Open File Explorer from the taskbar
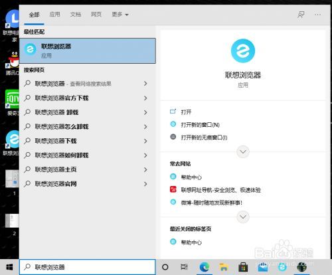The width and height of the screenshot is (332, 275). (x=224, y=267)
